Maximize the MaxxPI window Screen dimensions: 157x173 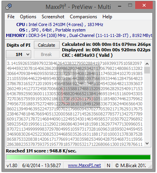click(130, 5)
